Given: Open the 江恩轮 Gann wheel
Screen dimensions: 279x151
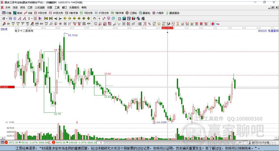Looking at the screenshot, I should (131, 13).
